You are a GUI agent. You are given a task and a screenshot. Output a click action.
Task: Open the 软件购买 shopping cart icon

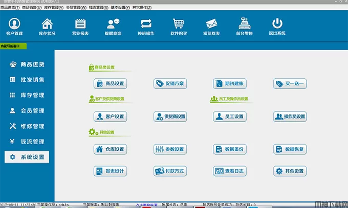pos(179,27)
